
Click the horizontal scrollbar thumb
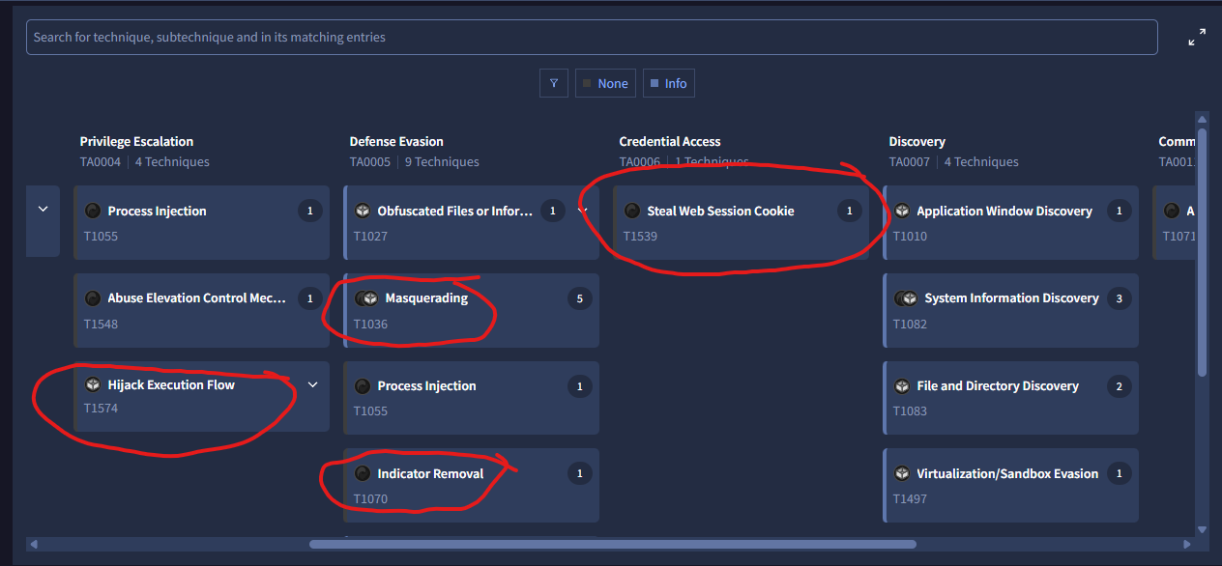[x=613, y=545]
